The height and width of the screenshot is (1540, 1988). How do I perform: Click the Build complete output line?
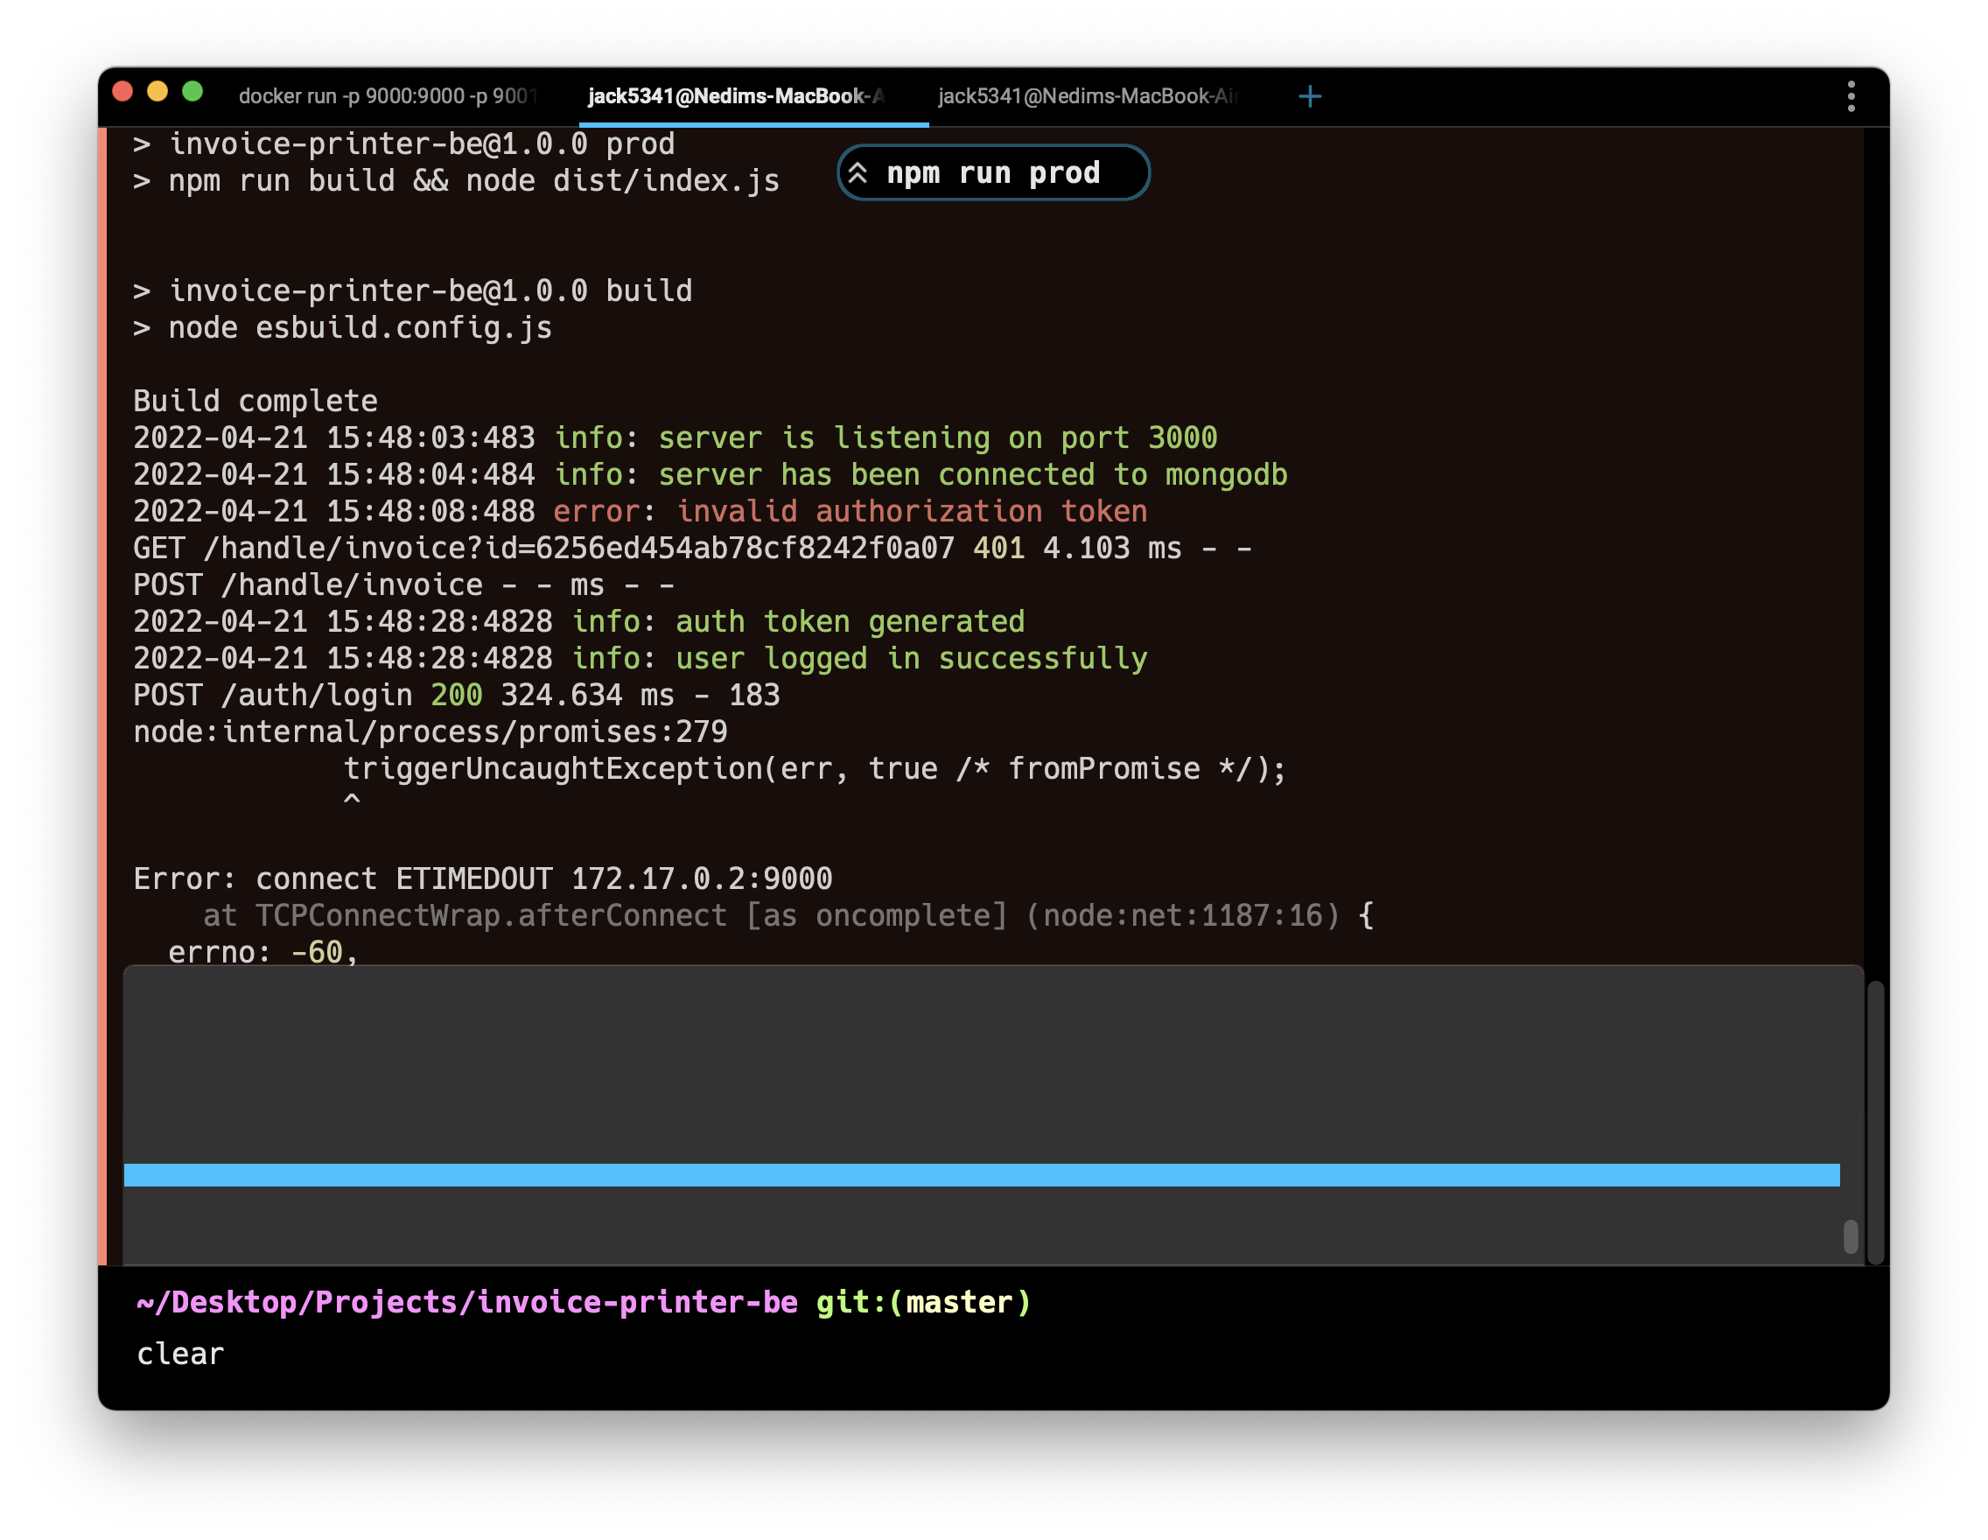tap(254, 401)
